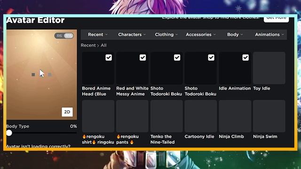Open the Characters dropdown menu
Image resolution: width=301 pixels, height=169 pixels.
(x=132, y=34)
